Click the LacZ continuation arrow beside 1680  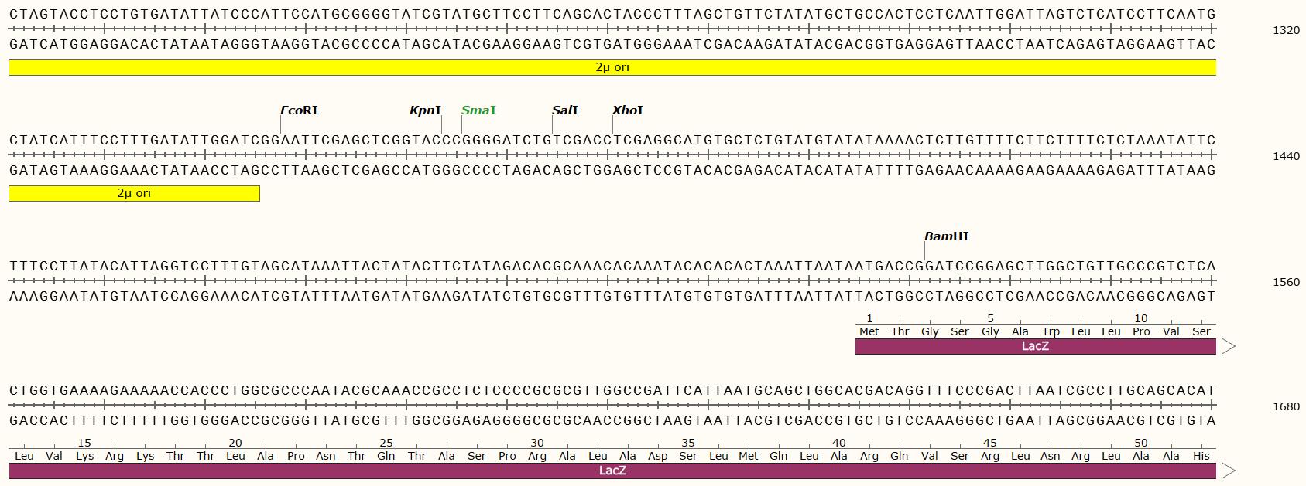(1228, 471)
